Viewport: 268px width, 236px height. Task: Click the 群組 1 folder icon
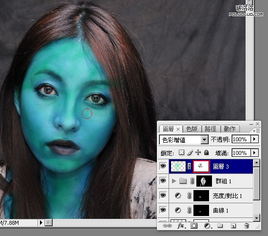pyautogui.click(x=183, y=181)
